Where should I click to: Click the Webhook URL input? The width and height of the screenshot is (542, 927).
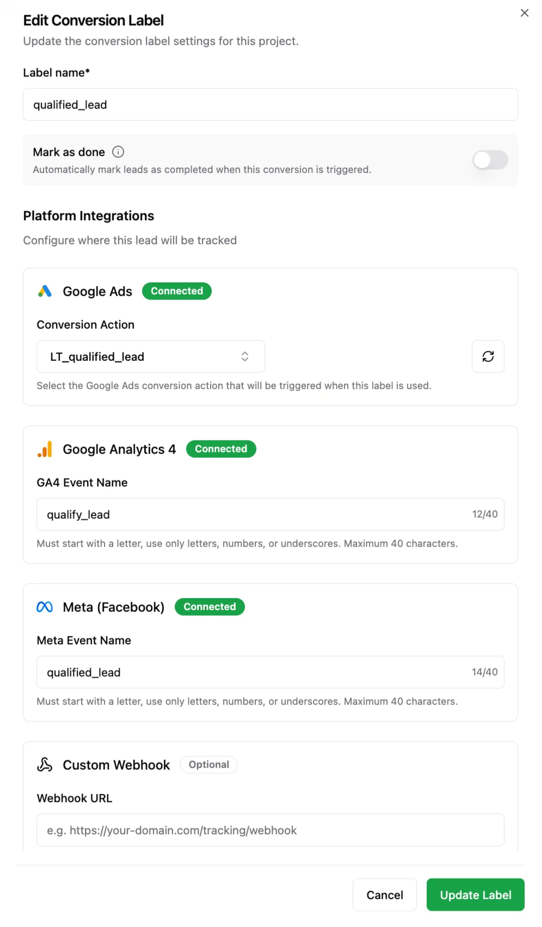point(270,830)
